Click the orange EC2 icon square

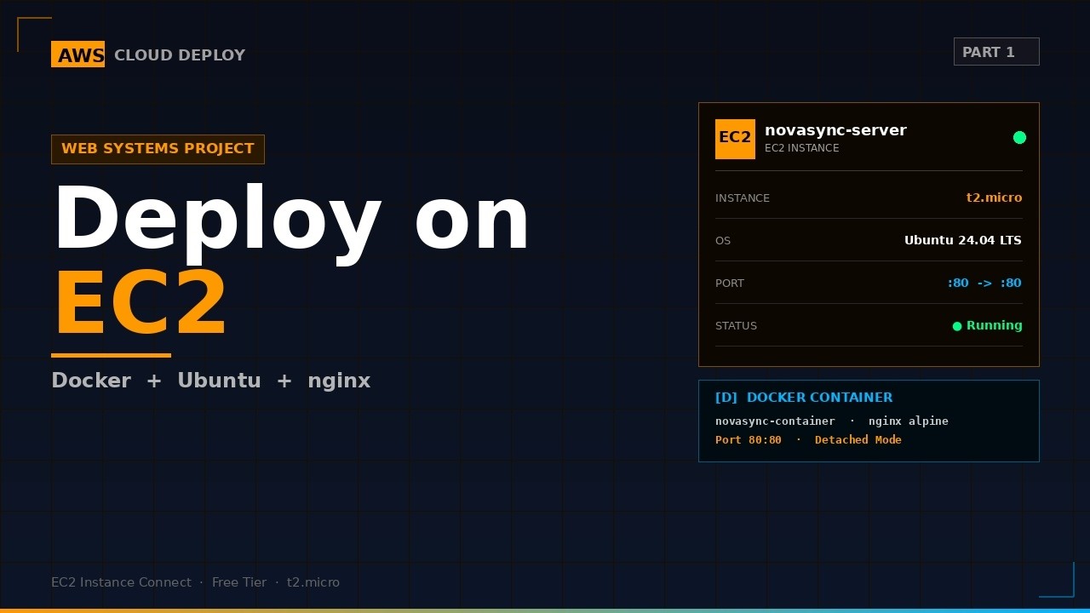(x=735, y=139)
